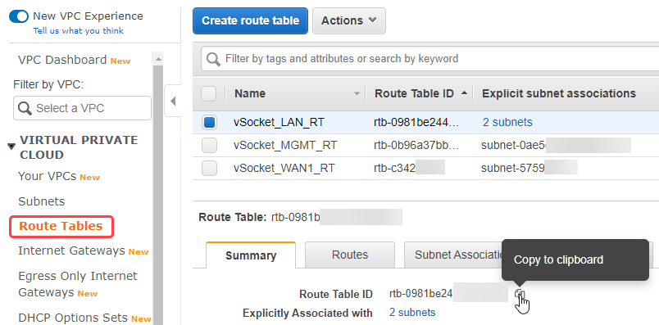Click magnifier icon in Select a VPC
659x325 pixels.
25,108
